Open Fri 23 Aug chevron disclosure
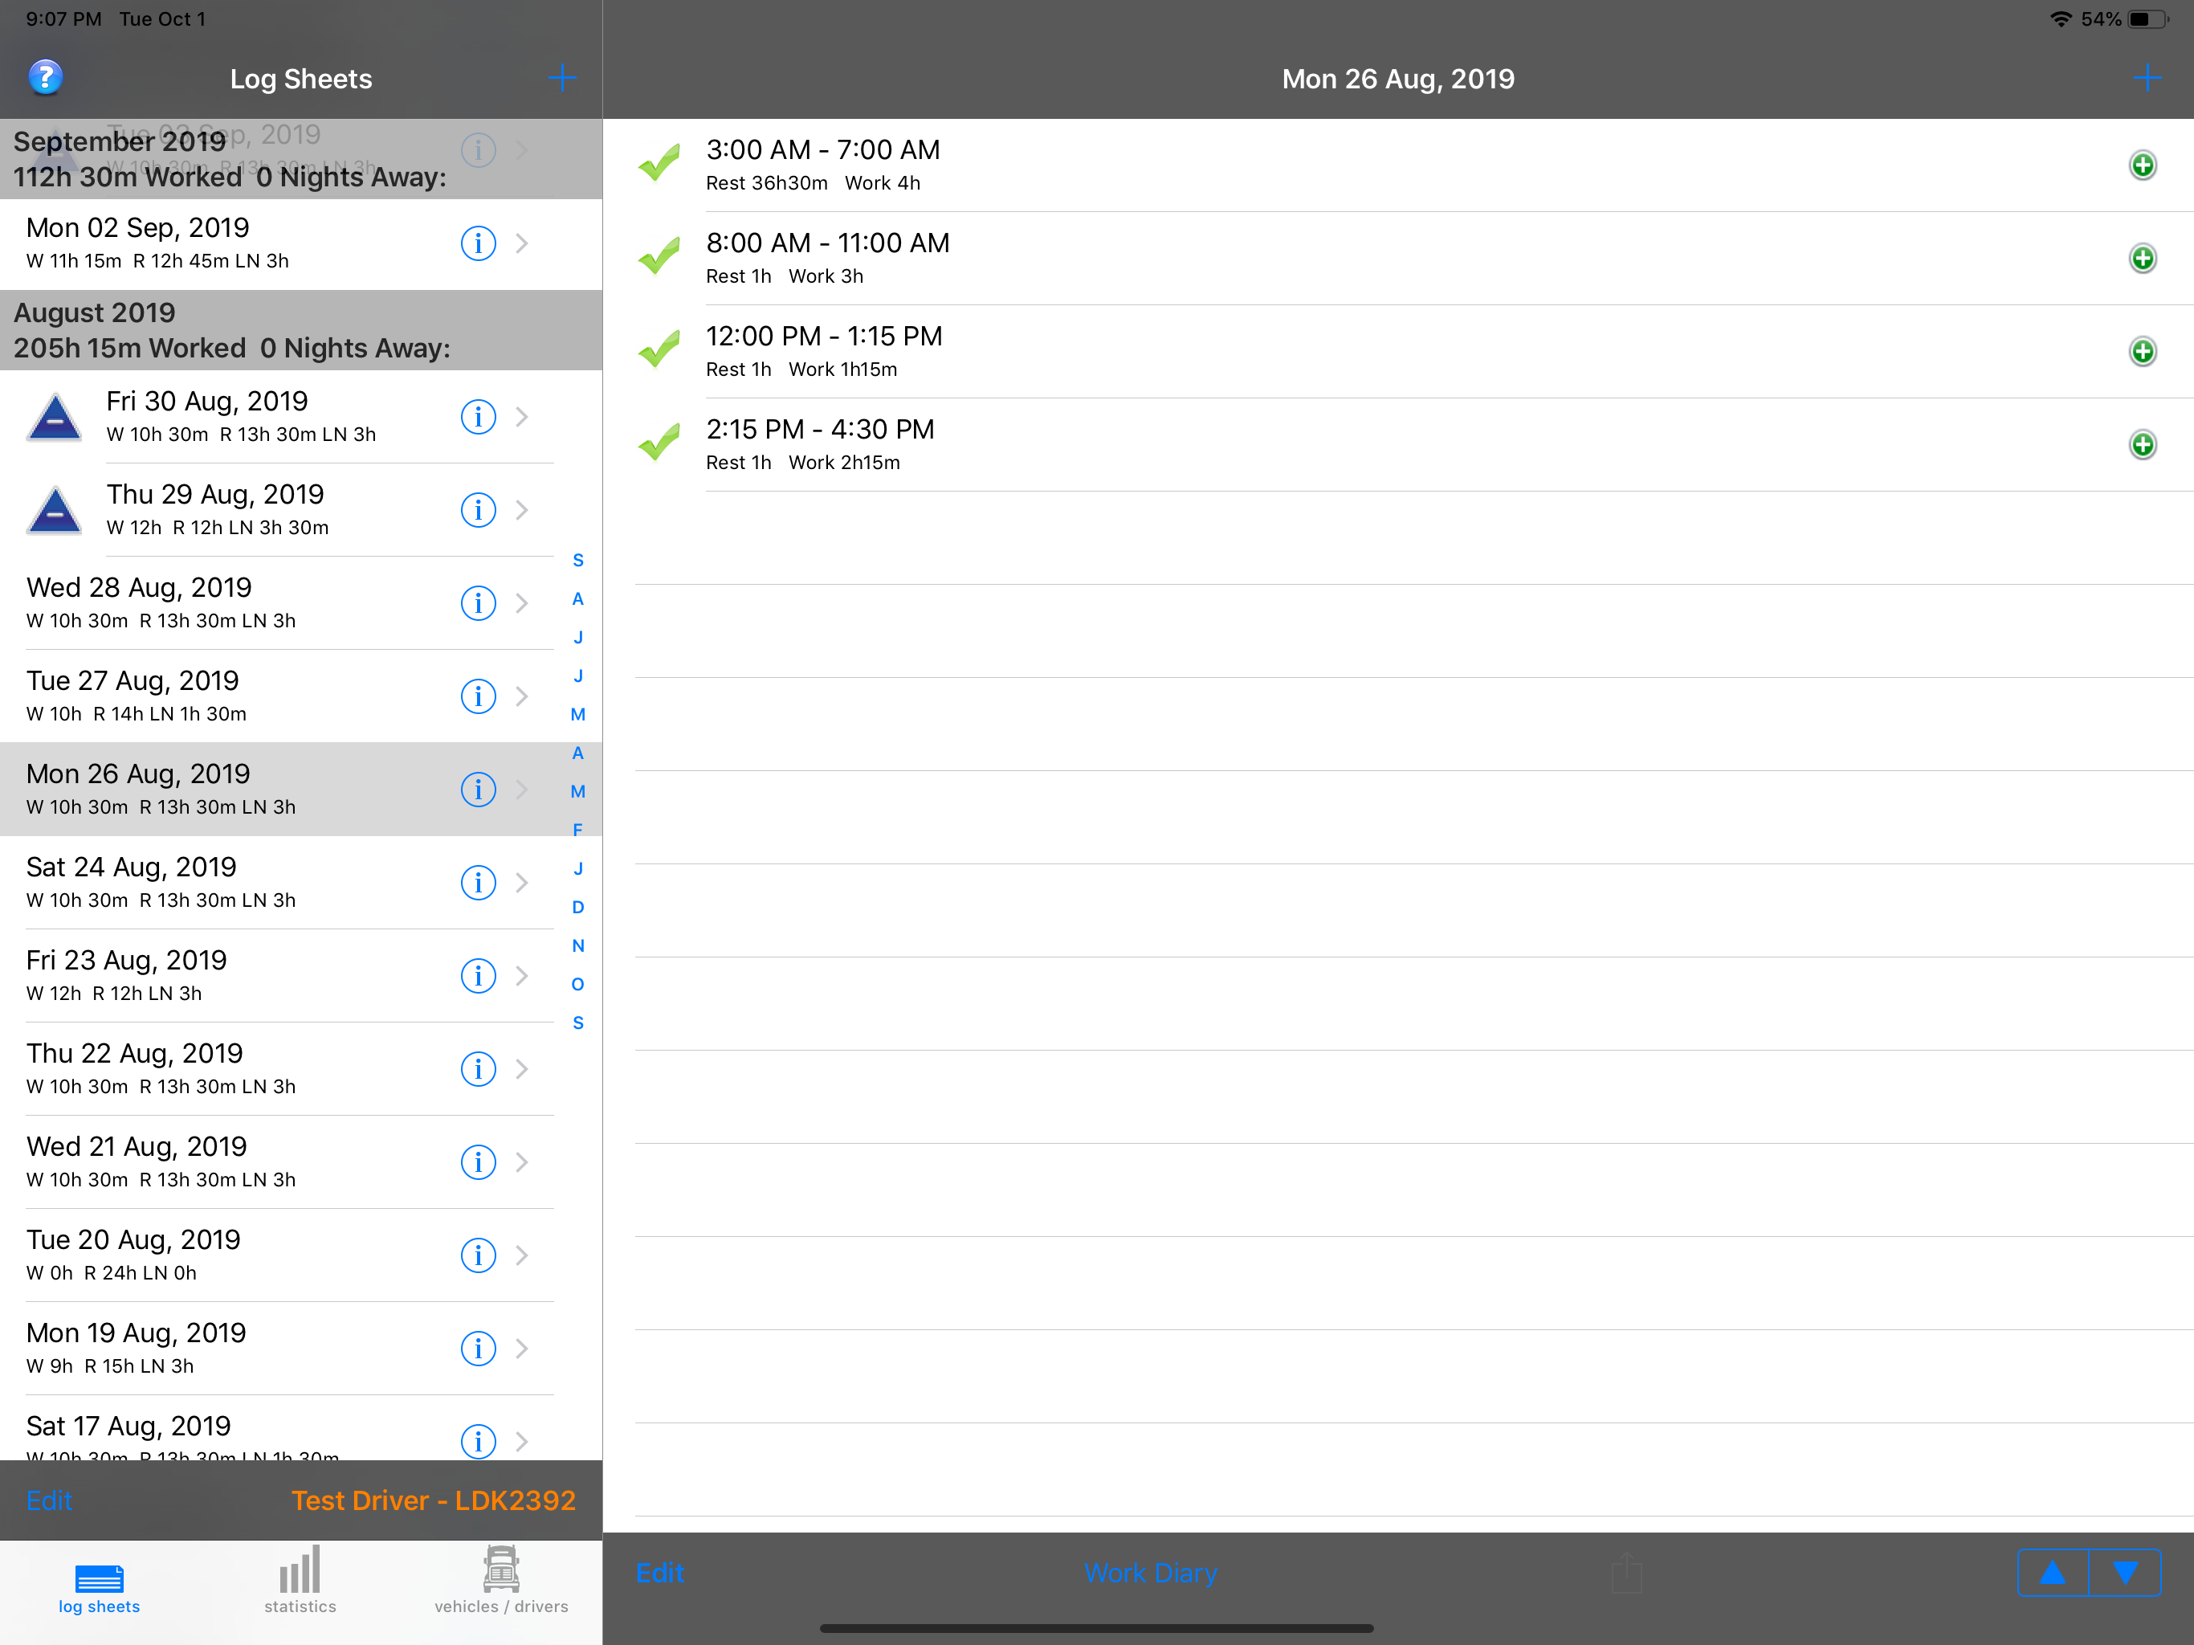Image resolution: width=2194 pixels, height=1645 pixels. [x=522, y=976]
